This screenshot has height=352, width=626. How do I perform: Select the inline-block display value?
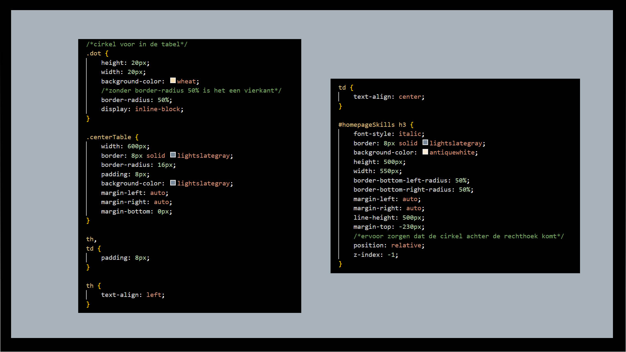(x=158, y=109)
